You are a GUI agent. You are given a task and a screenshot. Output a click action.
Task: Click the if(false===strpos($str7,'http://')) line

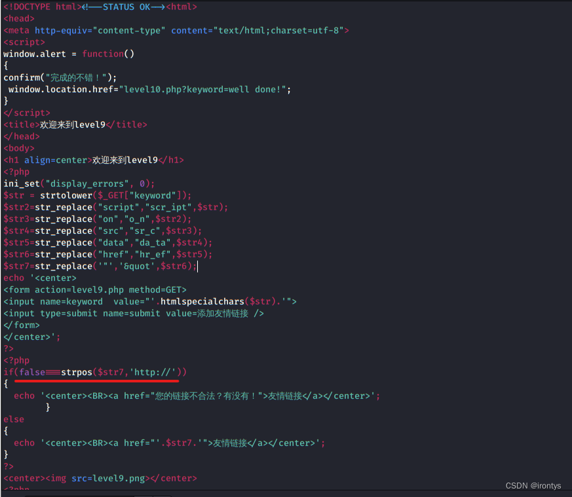[x=95, y=373]
